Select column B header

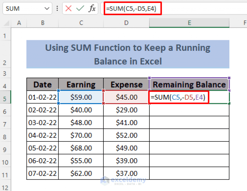click(x=43, y=23)
